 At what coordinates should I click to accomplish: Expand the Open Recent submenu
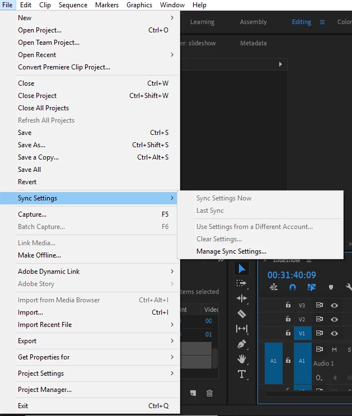(x=172, y=55)
